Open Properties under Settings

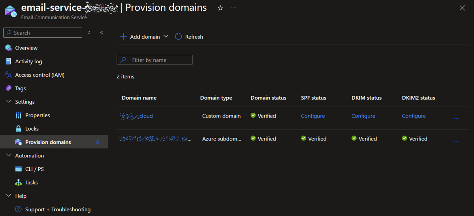37,115
